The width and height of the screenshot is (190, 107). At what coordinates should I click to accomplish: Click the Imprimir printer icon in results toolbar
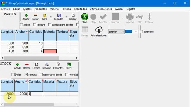coord(130,18)
